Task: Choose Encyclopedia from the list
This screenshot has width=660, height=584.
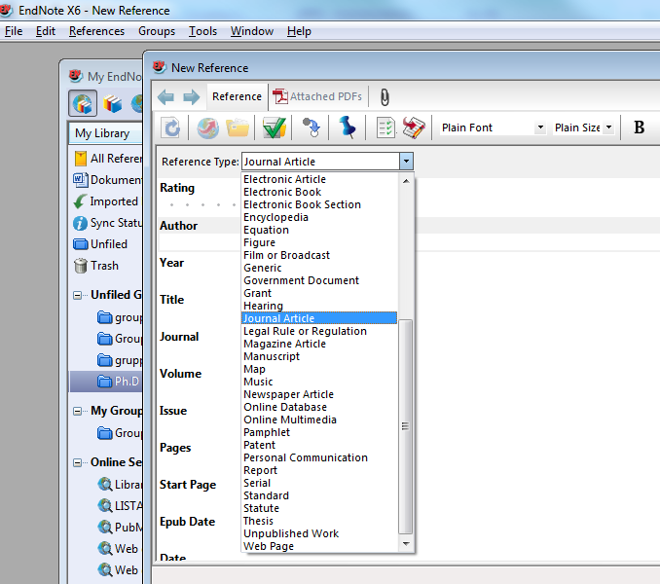Action: pyautogui.click(x=319, y=217)
